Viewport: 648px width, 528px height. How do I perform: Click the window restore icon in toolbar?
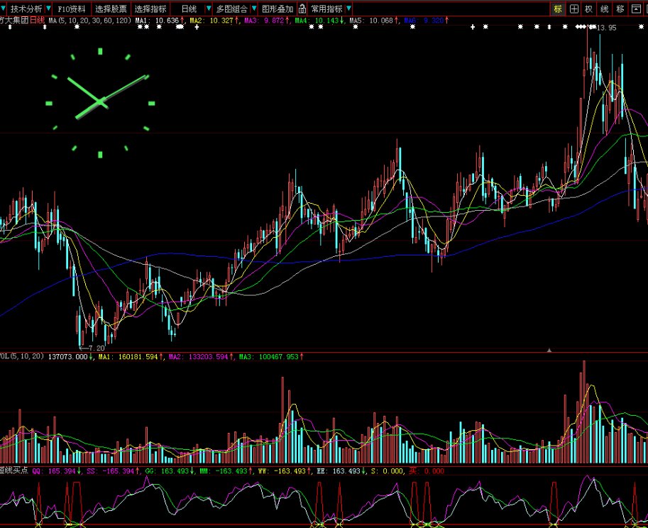tap(637, 9)
